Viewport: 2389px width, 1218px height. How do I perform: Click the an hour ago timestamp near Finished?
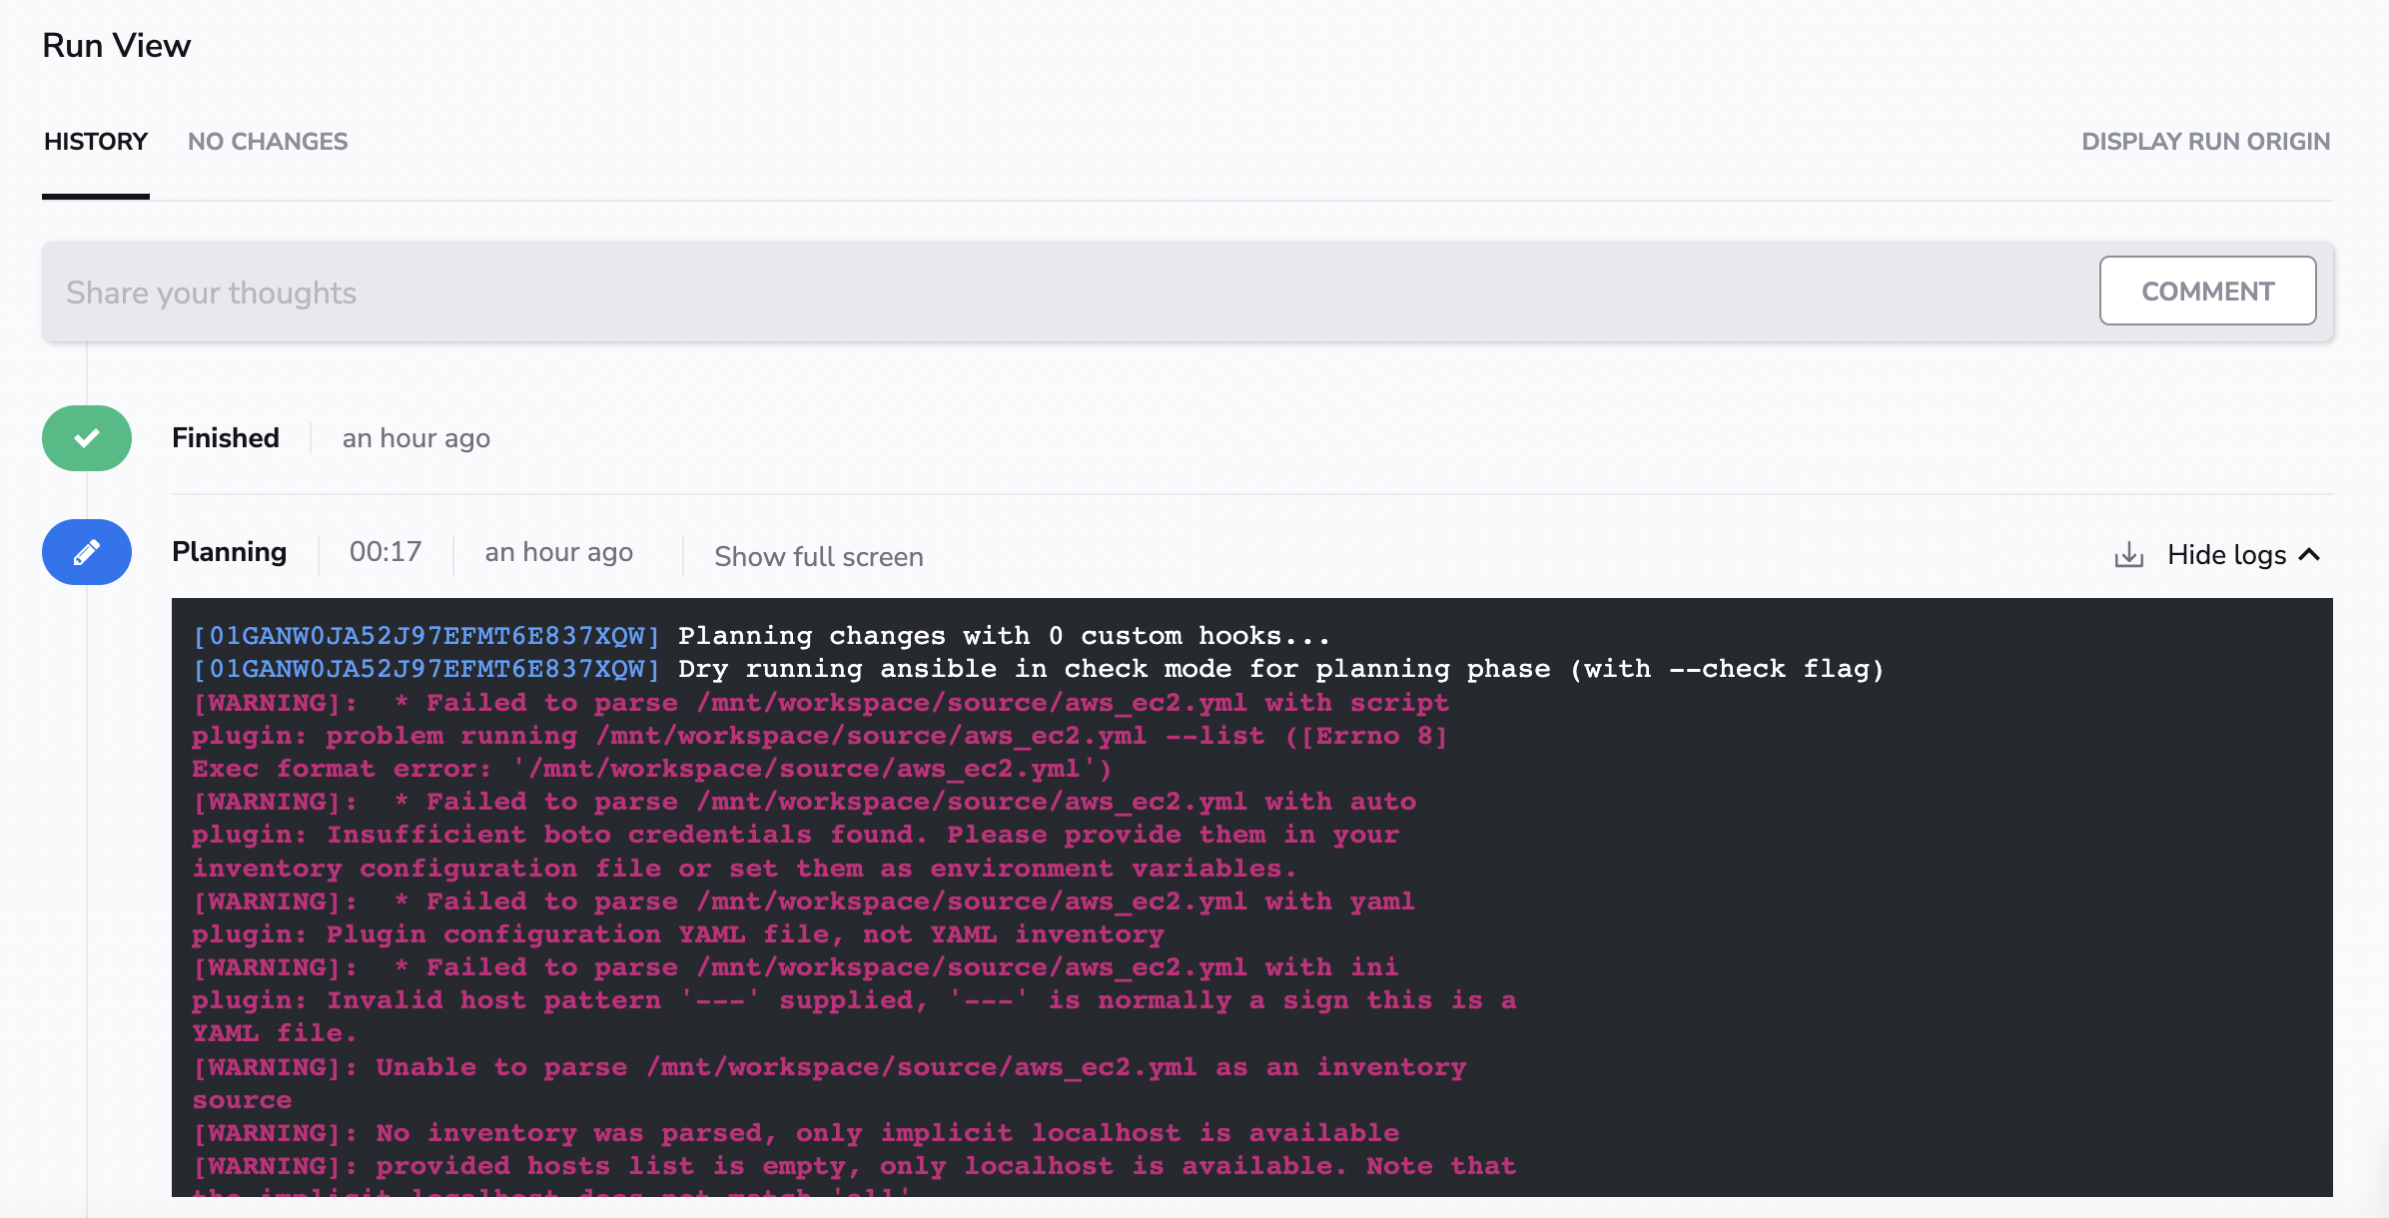pyautogui.click(x=415, y=437)
